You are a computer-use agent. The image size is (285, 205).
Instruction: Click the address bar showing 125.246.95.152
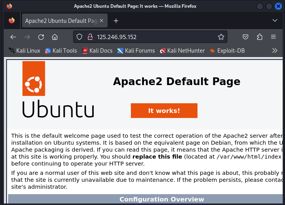(x=150, y=37)
